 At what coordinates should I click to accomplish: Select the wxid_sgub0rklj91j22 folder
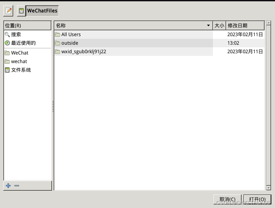159,52
